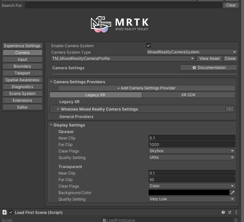Open Spatial Awareness section
Screen dimensions: 244x222
coord(22,80)
